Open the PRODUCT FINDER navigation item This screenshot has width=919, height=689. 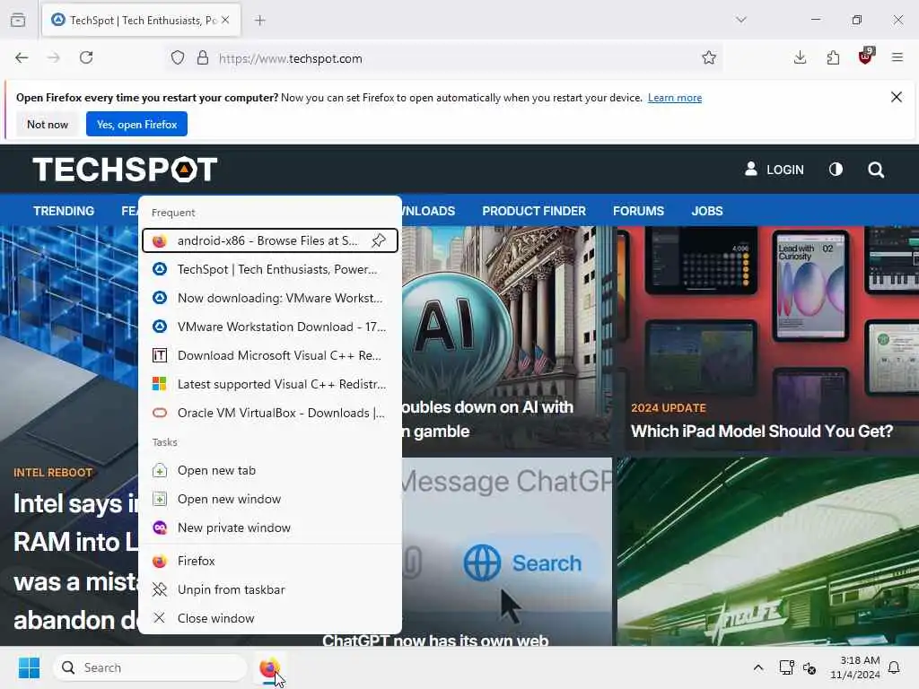(534, 211)
